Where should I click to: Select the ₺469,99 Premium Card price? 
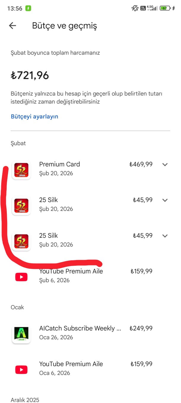point(141,164)
